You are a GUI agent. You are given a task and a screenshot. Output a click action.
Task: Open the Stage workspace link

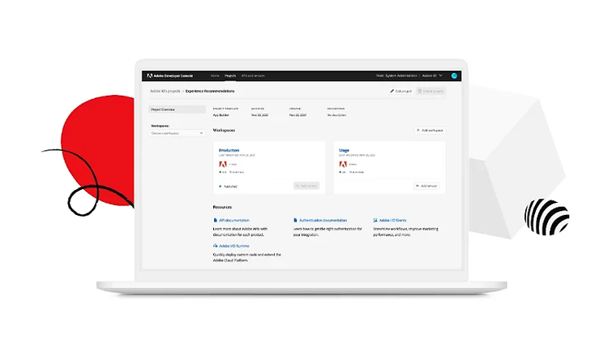344,150
